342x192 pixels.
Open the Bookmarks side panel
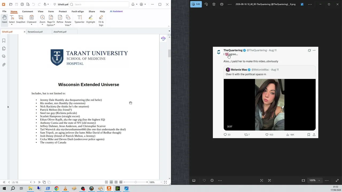coord(4,41)
